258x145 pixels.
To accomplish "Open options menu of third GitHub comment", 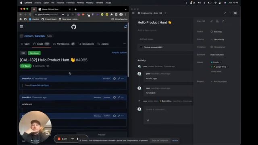I will (123, 116).
